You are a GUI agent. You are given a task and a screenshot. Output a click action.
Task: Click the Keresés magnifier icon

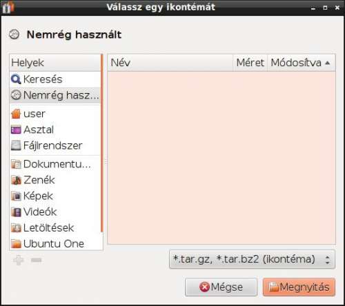coord(16,79)
